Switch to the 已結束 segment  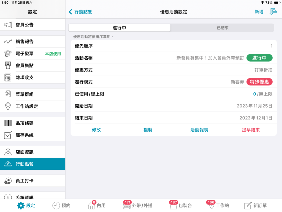coord(223,28)
